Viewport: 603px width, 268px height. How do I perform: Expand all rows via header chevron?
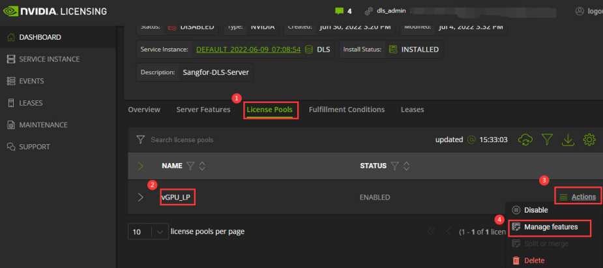coord(140,166)
